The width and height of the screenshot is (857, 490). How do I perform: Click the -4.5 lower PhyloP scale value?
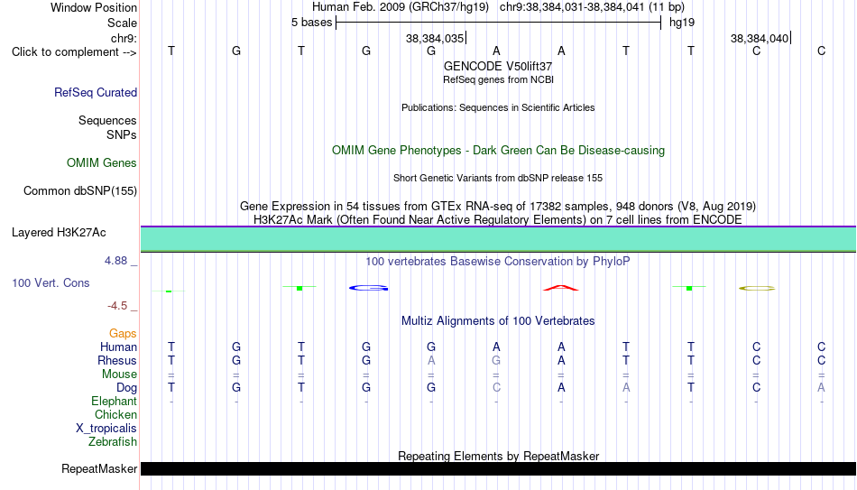(117, 306)
